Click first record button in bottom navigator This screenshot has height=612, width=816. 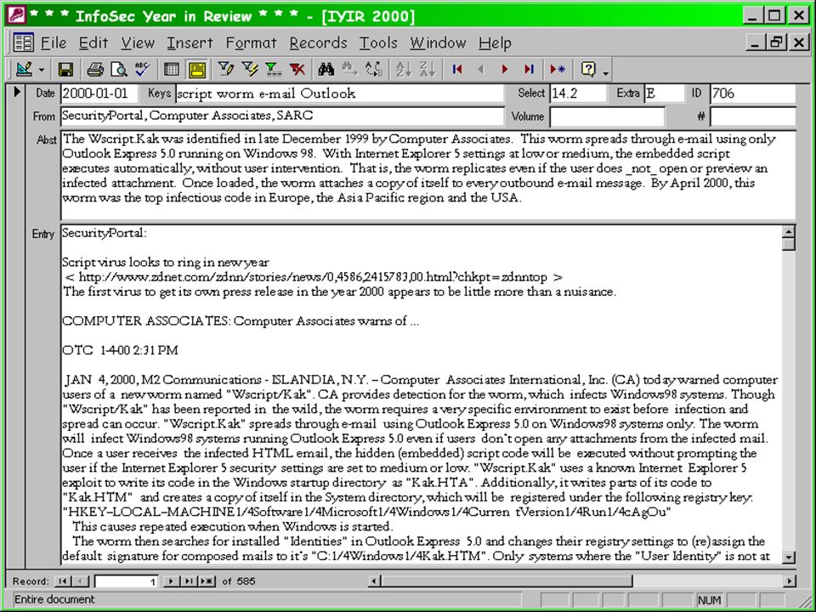pos(62,581)
